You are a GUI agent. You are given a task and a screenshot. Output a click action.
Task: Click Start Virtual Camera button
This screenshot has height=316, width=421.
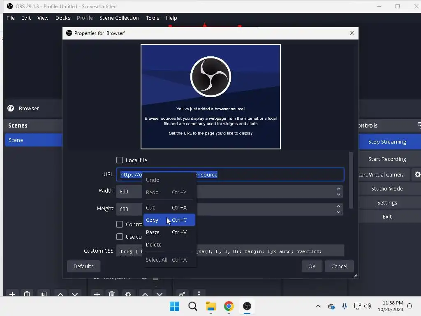point(384,174)
